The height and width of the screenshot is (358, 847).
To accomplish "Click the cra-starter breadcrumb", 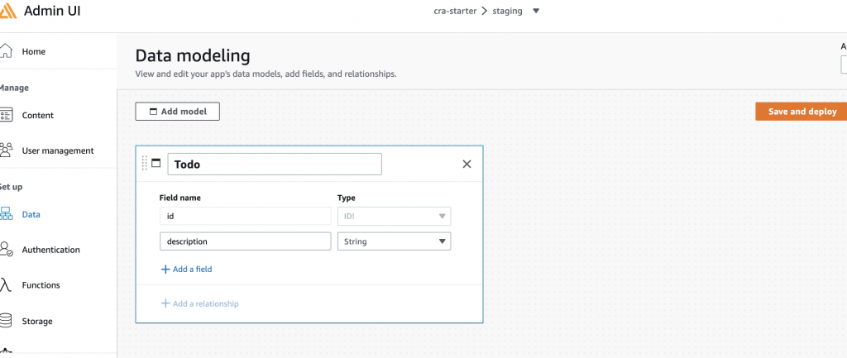I will [x=455, y=11].
